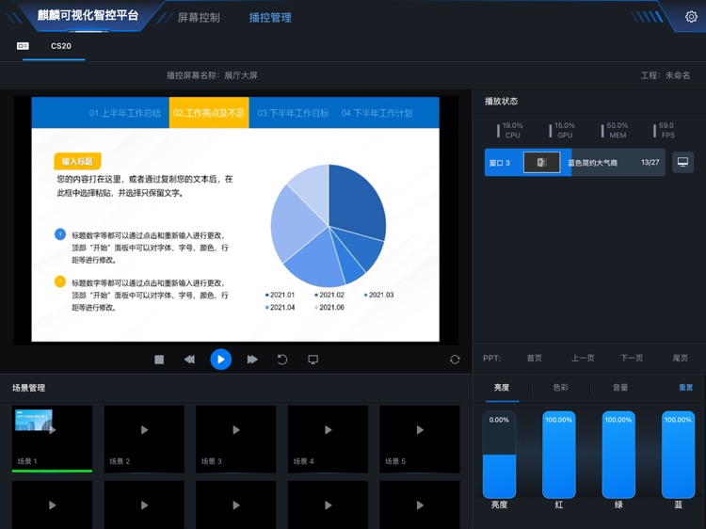706x529 pixels.
Task: Open the 音量 adjustment tab
Action: 620,387
